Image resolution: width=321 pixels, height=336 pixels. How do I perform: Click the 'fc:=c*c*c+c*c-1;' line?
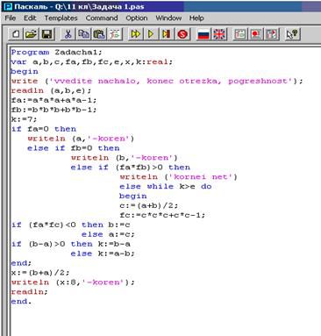click(x=162, y=215)
